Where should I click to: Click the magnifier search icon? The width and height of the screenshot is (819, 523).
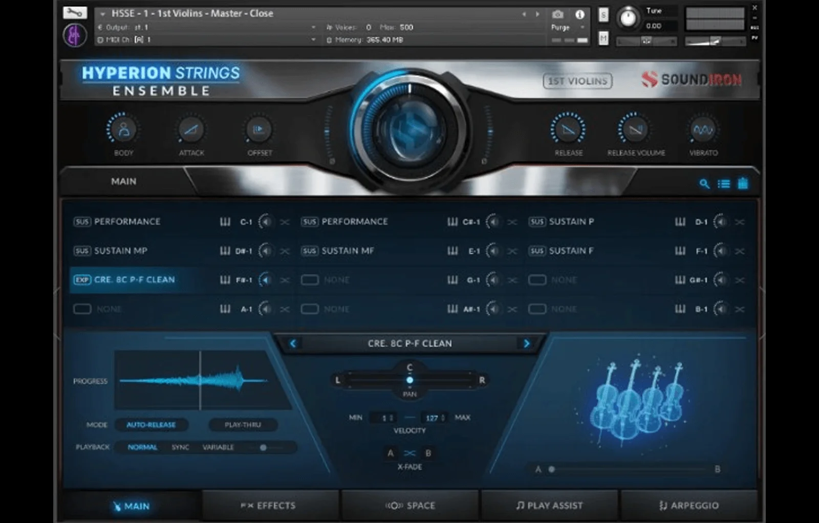tap(704, 184)
